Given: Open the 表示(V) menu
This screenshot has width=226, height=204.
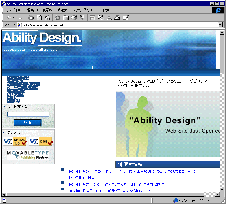Looking at the screenshot, I should [x=48, y=10].
